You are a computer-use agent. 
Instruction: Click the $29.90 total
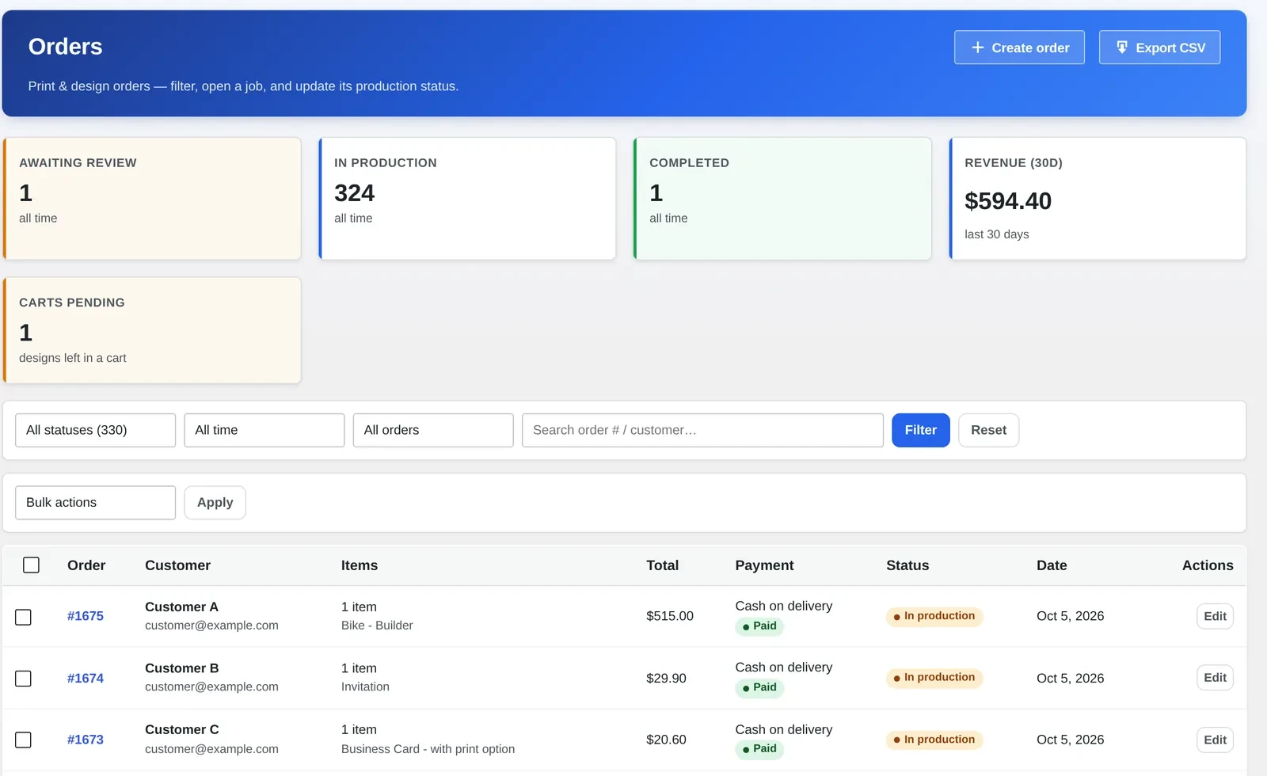tap(666, 679)
